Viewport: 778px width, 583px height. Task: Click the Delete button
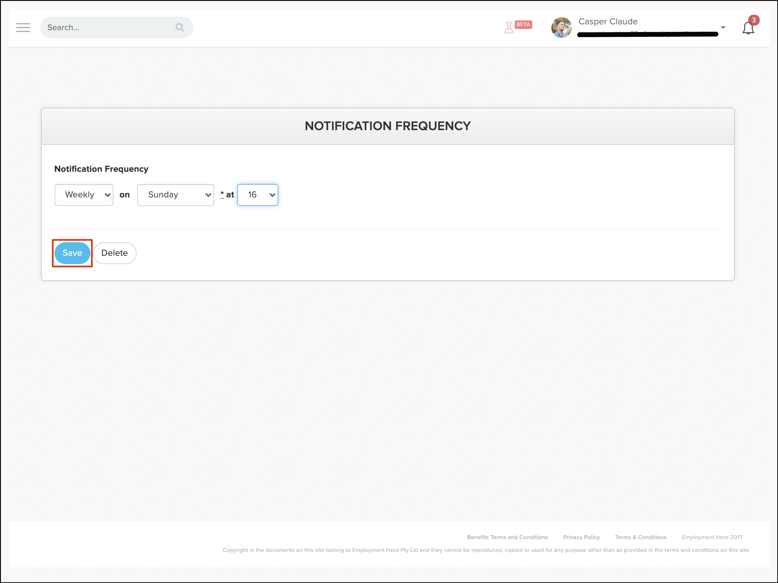(x=115, y=253)
